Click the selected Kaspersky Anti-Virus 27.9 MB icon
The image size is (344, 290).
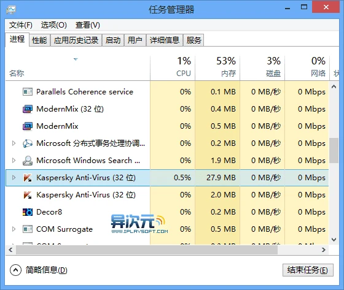click(x=28, y=178)
